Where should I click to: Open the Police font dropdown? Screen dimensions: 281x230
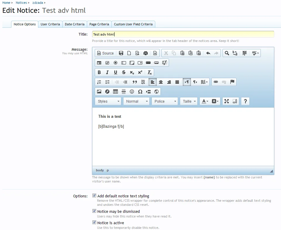point(165,101)
